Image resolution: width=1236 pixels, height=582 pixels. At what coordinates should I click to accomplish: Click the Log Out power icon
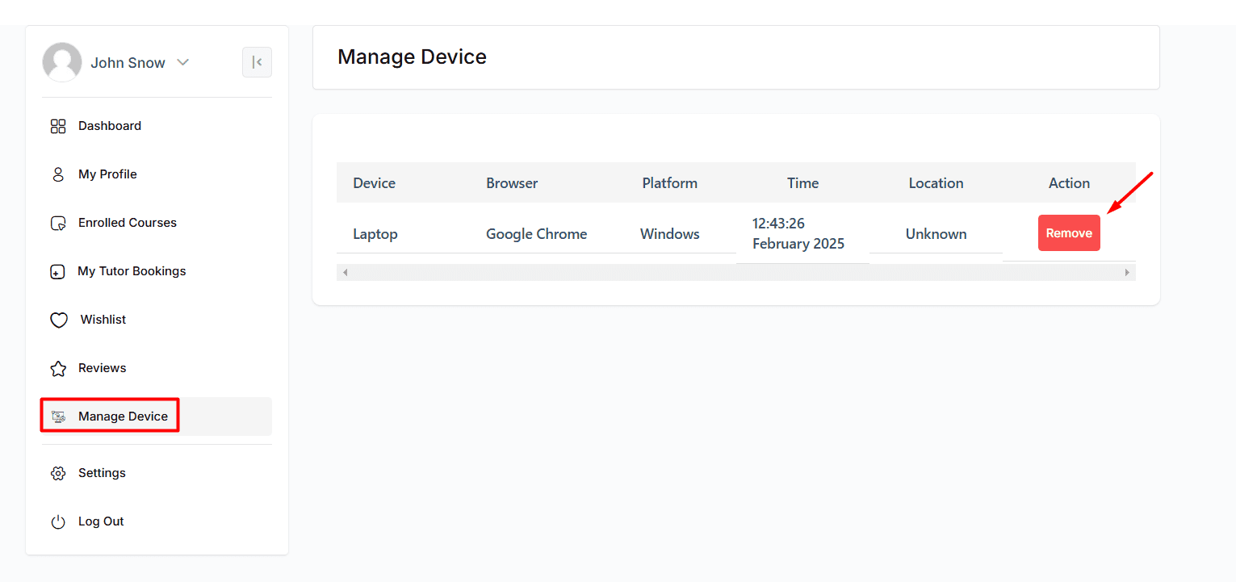57,521
